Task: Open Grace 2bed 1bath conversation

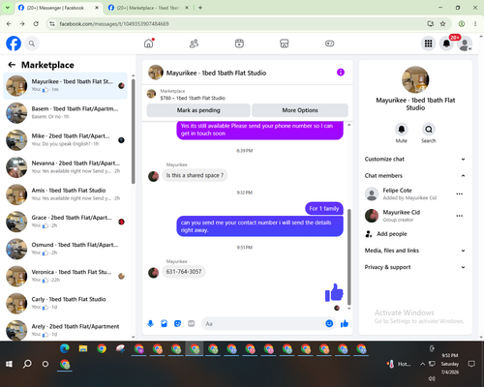Action: point(66,222)
